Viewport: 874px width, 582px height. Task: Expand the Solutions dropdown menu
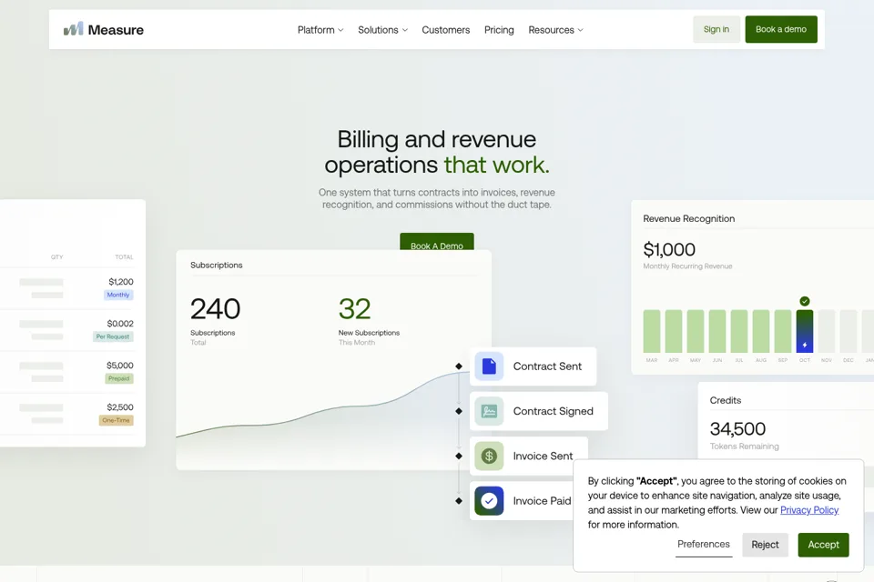(x=383, y=30)
